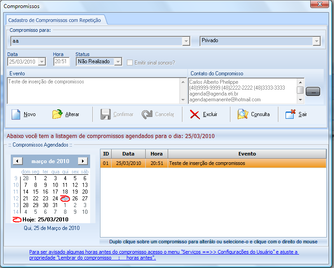The width and height of the screenshot is (334, 268).
Task: Select day 17 in March calendar
Action: (x=55, y=191)
